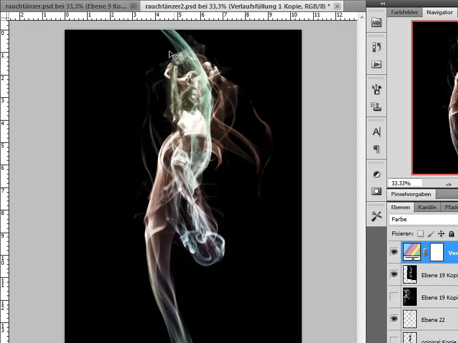Show the original Kopie layer
Screen dimensions: 458x343
(394, 340)
